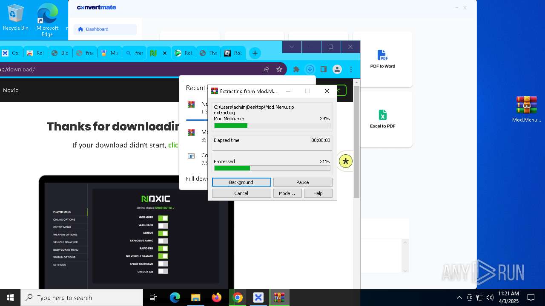Click the Chrome page vertical scrollbar
Viewport: 545px width, 306px height.
(357, 142)
